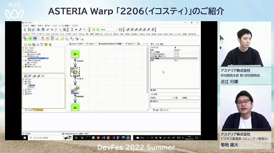274x153 pixels.
Task: Click the second green circle toolbar icon
Action: click(x=98, y=30)
